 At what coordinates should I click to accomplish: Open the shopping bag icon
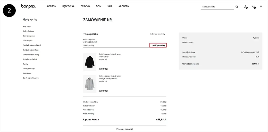pos(261,7)
